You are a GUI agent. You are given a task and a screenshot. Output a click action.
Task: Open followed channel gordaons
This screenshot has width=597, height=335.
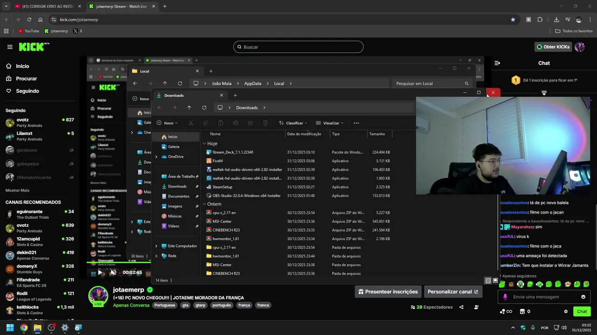click(x=40, y=150)
